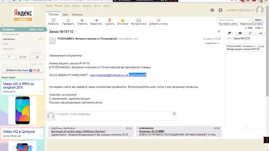Click the Удалить trash icon
The width and height of the screenshot is (269, 151).
[x=110, y=21]
